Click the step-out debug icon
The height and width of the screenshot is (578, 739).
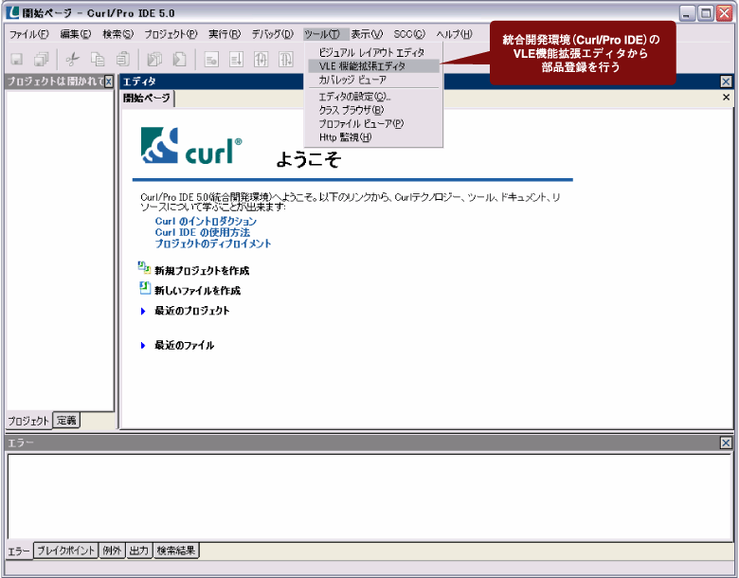(286, 60)
